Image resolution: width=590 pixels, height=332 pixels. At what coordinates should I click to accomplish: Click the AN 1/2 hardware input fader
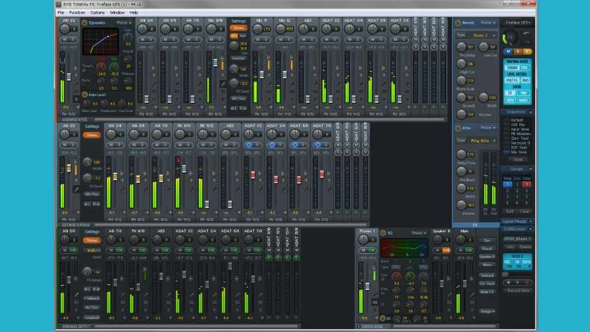69,77
